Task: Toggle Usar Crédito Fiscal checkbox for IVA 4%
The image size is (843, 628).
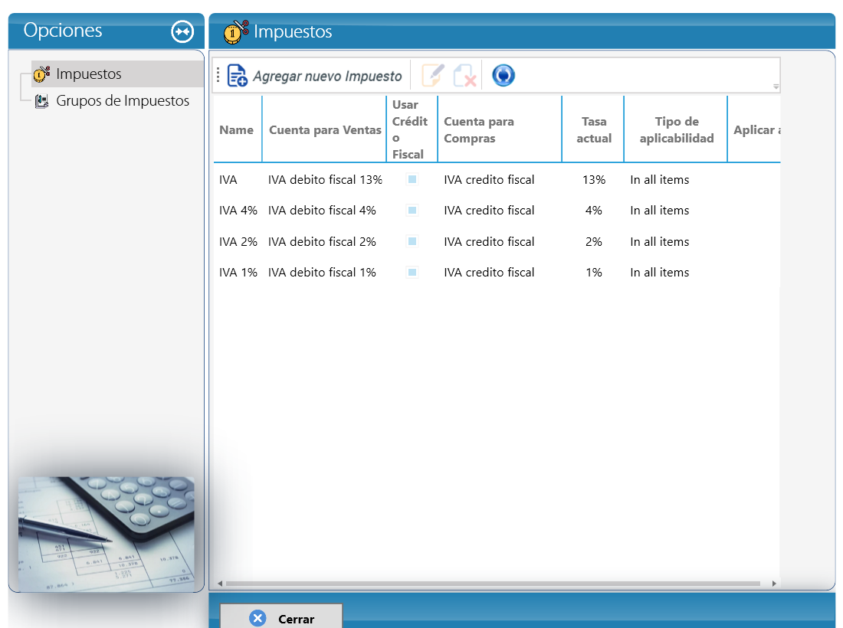Action: click(412, 210)
